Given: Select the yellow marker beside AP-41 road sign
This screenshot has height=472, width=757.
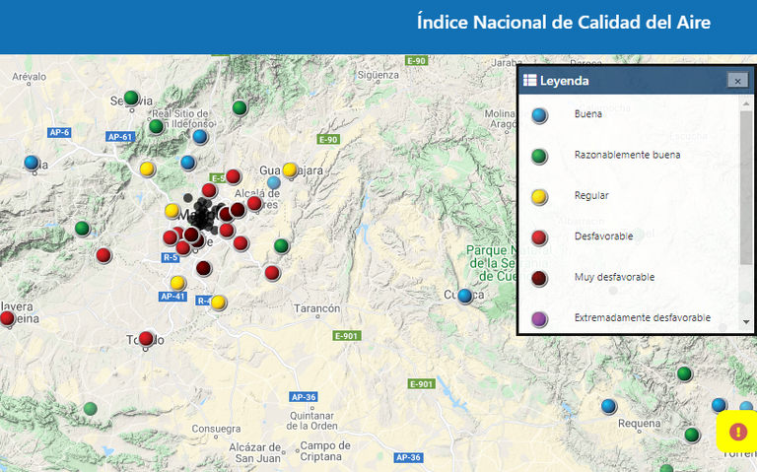Looking at the screenshot, I should (x=177, y=283).
